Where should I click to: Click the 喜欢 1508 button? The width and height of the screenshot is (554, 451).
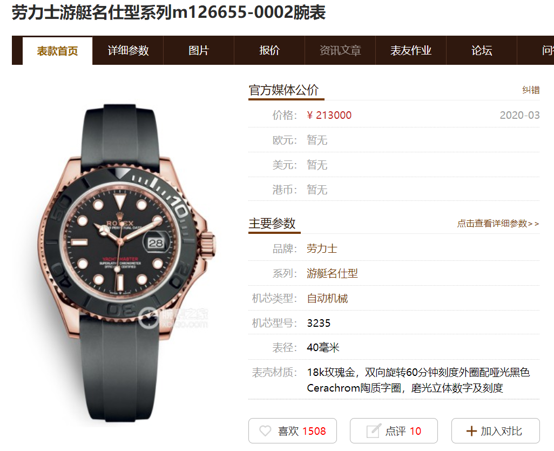coord(293,430)
